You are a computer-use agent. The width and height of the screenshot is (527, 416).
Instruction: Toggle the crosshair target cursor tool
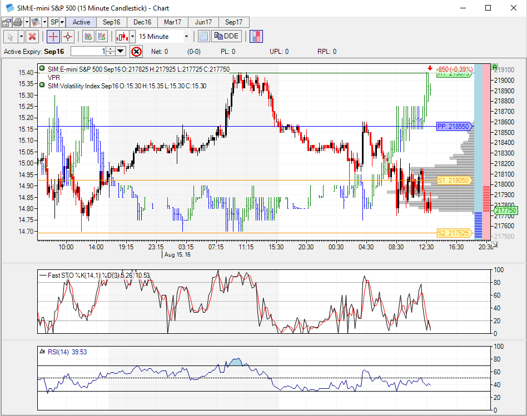coord(68,37)
